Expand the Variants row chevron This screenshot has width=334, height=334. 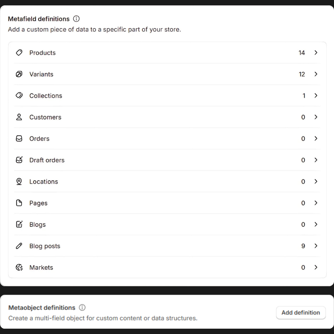[x=316, y=74]
